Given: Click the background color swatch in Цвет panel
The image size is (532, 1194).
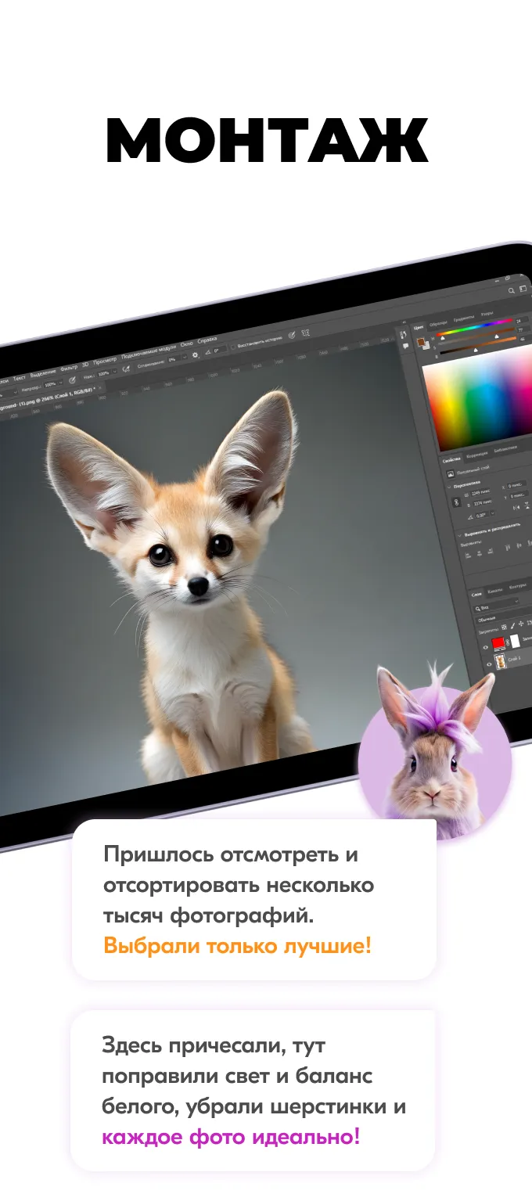Looking at the screenshot, I should coord(426,346).
